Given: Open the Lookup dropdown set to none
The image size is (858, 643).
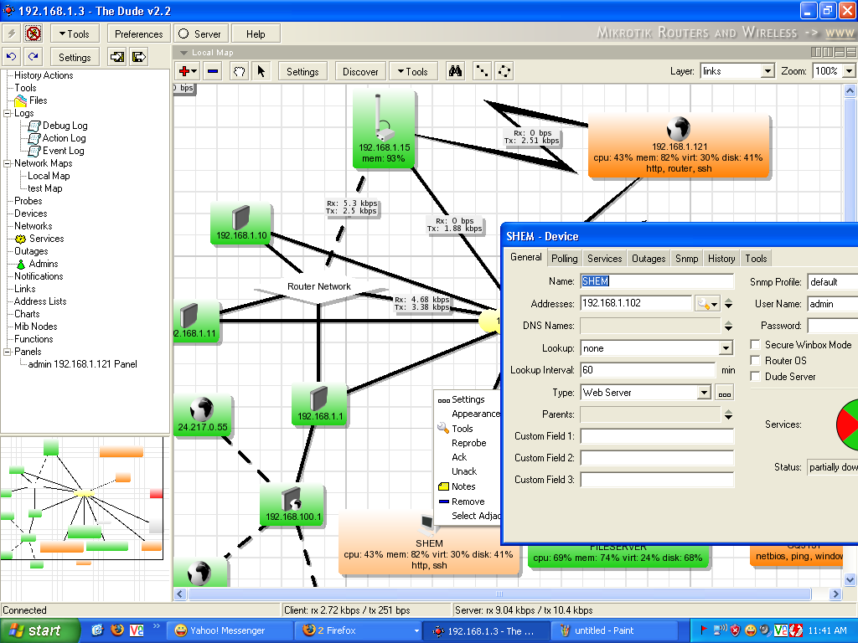Looking at the screenshot, I should 726,348.
